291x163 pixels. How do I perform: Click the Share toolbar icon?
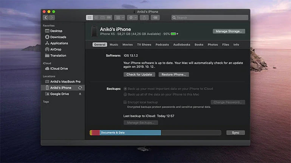[x=144, y=18]
